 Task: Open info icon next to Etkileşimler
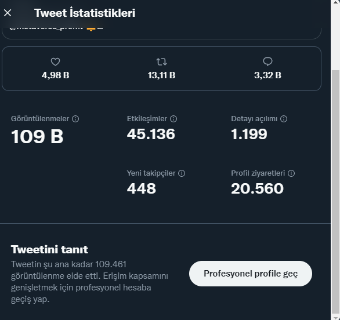tap(173, 119)
